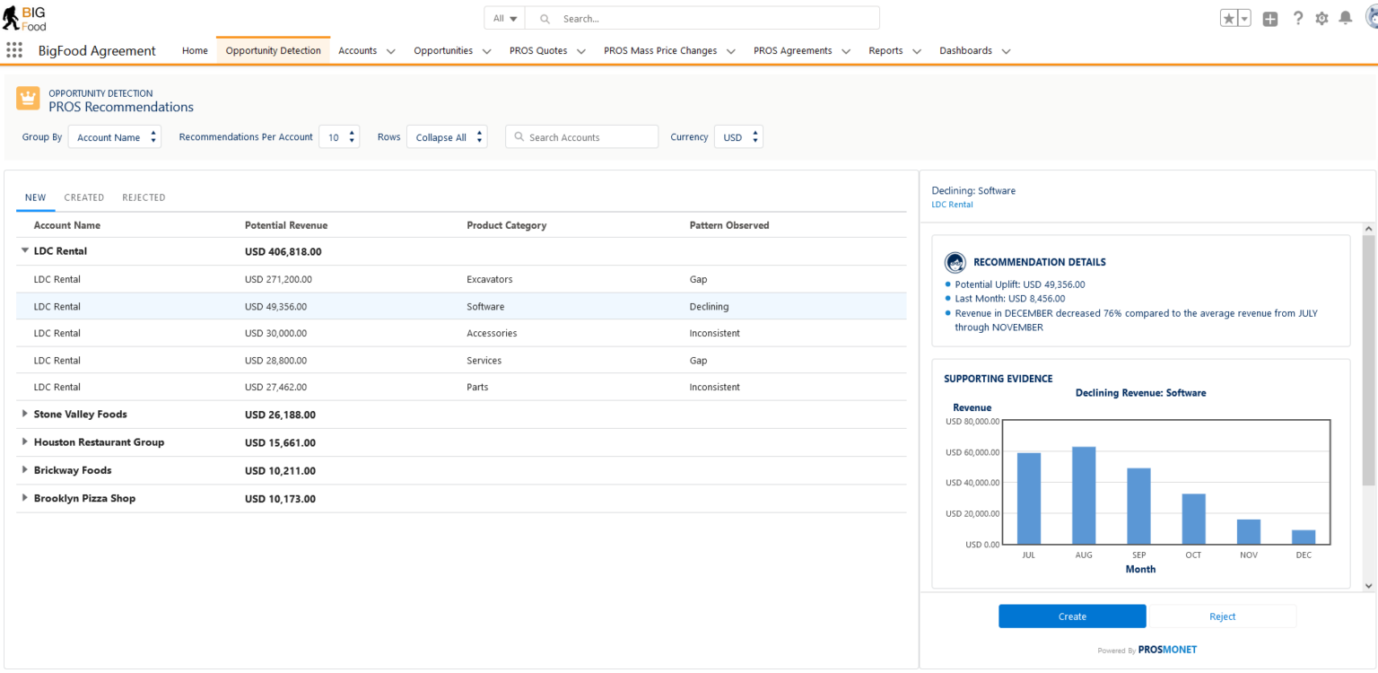Open the App Launcher waffle icon

13,49
